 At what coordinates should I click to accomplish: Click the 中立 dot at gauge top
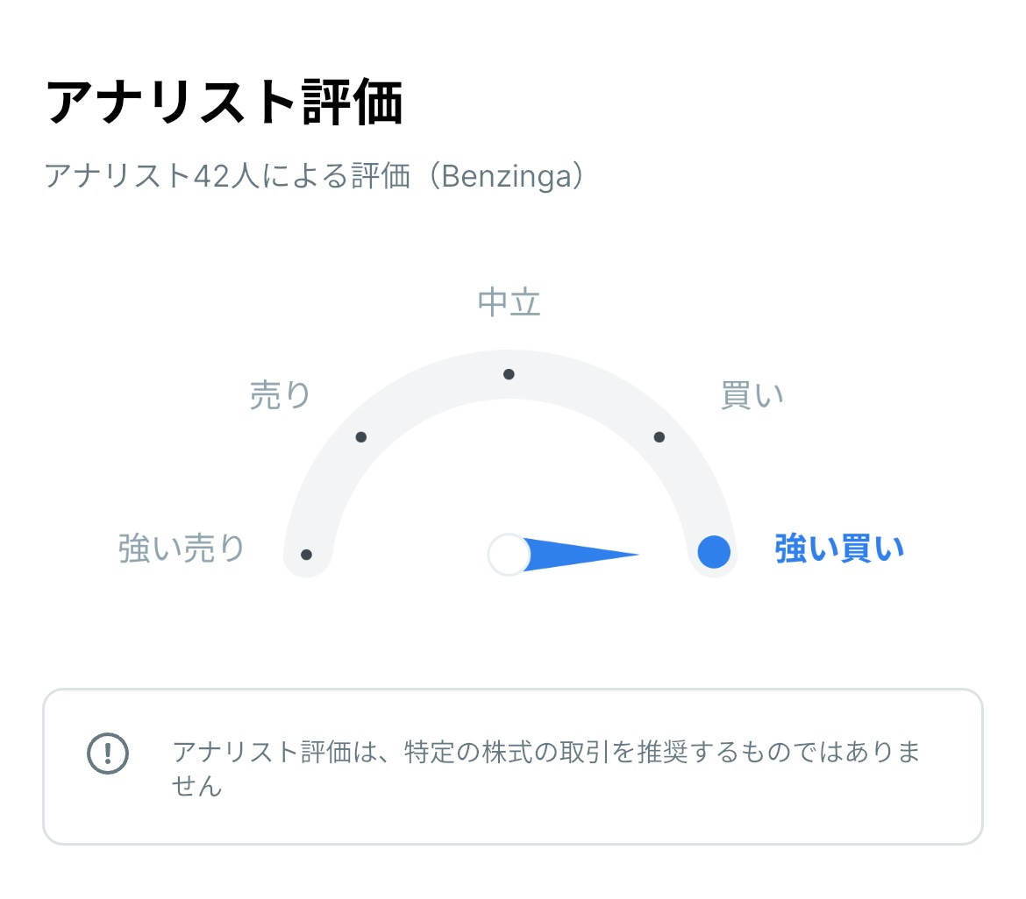pos(509,374)
